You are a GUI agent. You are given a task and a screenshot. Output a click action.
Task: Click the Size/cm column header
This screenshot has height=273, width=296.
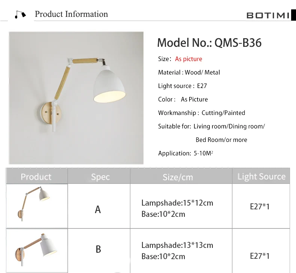178,177
